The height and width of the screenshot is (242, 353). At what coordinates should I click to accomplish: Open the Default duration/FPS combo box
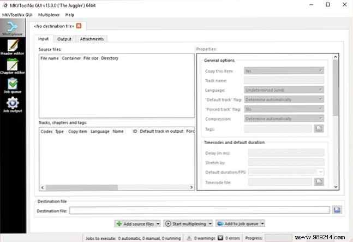[x=286, y=172]
